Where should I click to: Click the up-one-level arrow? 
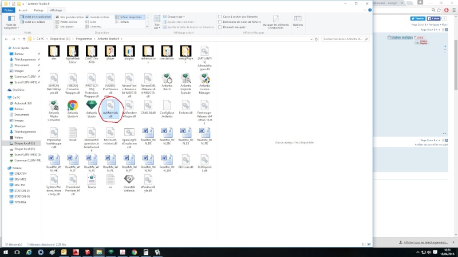[24, 39]
